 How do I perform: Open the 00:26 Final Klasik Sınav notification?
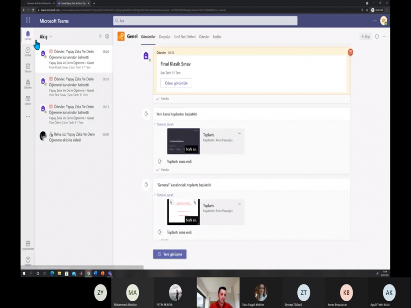tap(74, 59)
